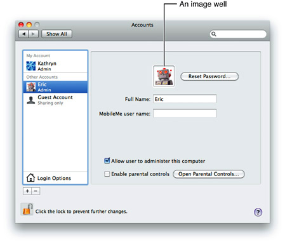This screenshot has width=285, height=244.
Task: Select the Eric admin account row
Action: 55,87
